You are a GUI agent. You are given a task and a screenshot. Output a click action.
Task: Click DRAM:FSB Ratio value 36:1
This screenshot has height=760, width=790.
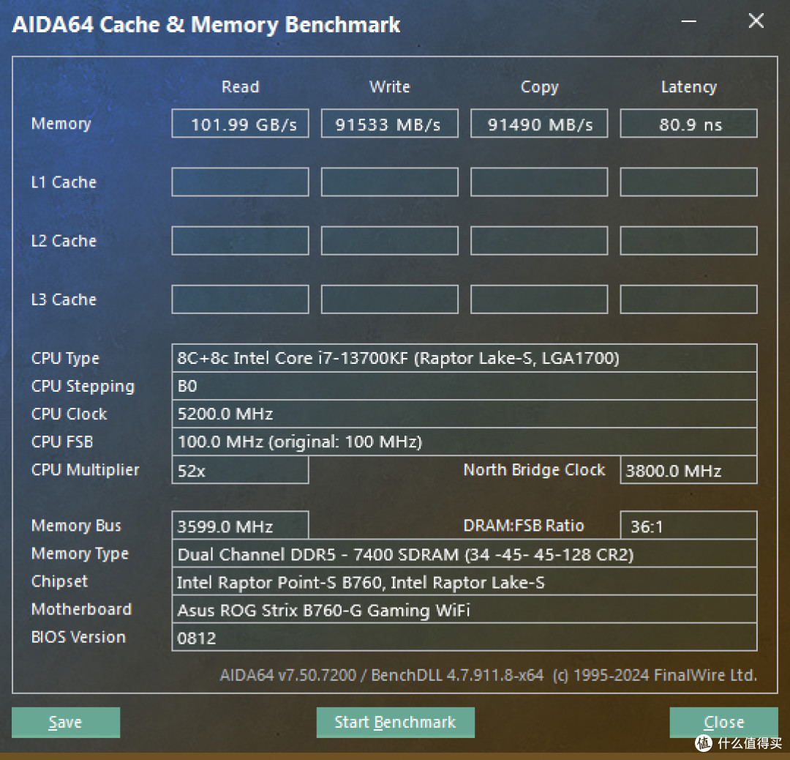point(689,526)
